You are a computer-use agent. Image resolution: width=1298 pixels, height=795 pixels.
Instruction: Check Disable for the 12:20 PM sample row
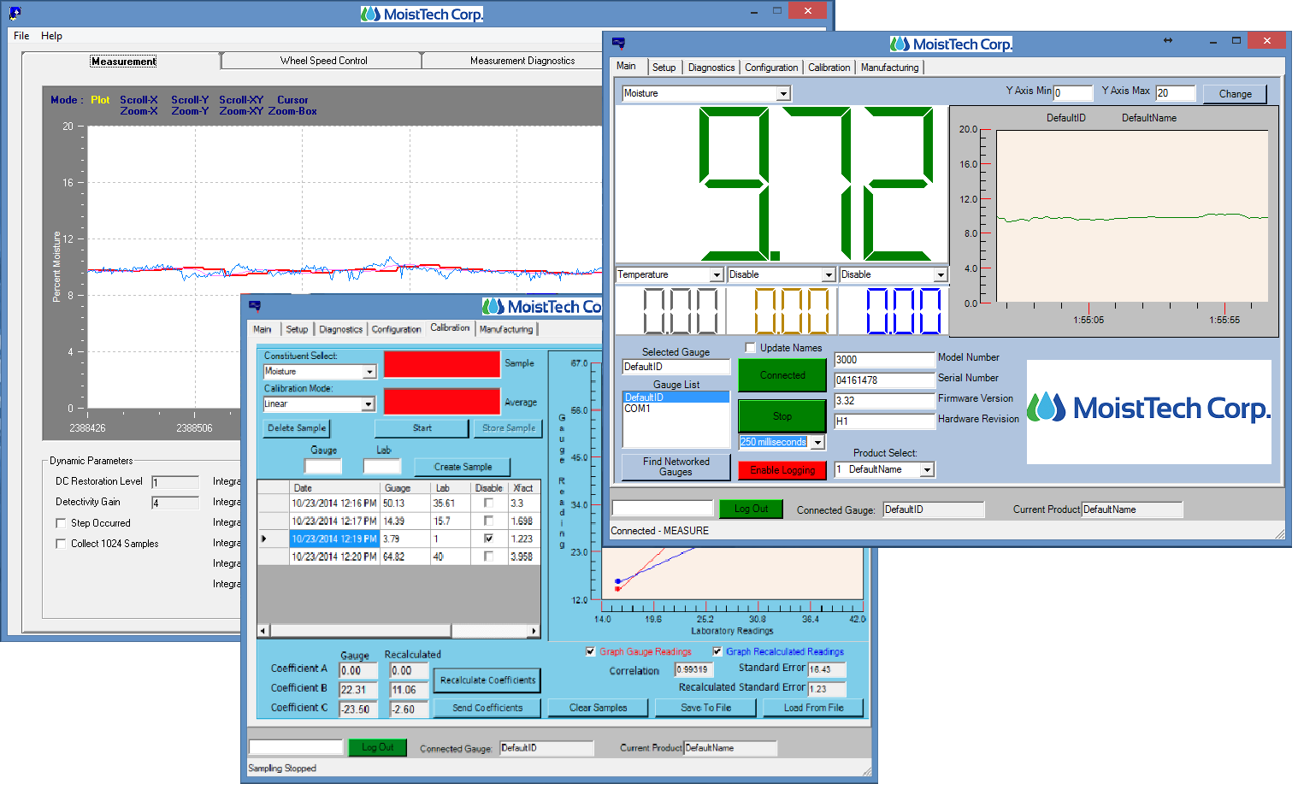coord(488,556)
